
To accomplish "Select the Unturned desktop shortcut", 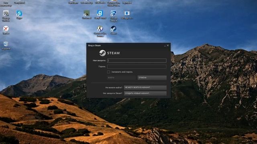I will tap(87, 15).
